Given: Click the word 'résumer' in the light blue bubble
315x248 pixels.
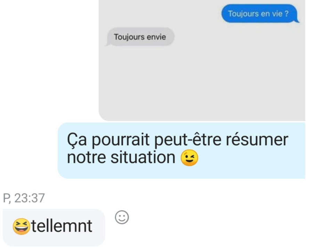Looking at the screenshot, I should tap(257, 140).
